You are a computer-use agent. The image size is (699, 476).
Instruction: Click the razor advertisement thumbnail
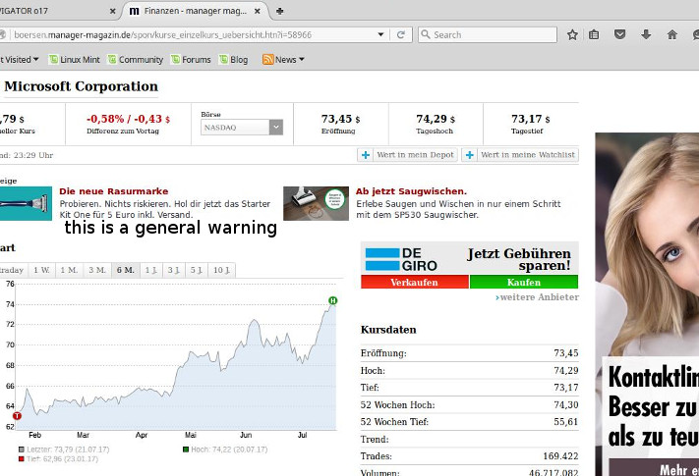pos(26,203)
